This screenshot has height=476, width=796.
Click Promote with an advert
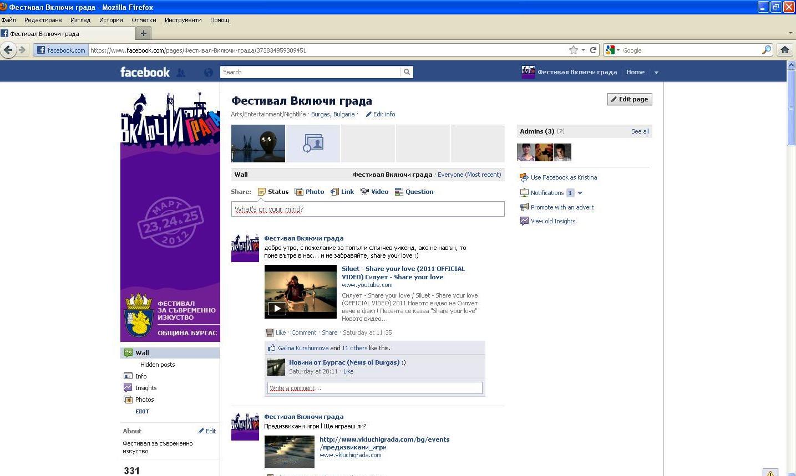tap(562, 207)
